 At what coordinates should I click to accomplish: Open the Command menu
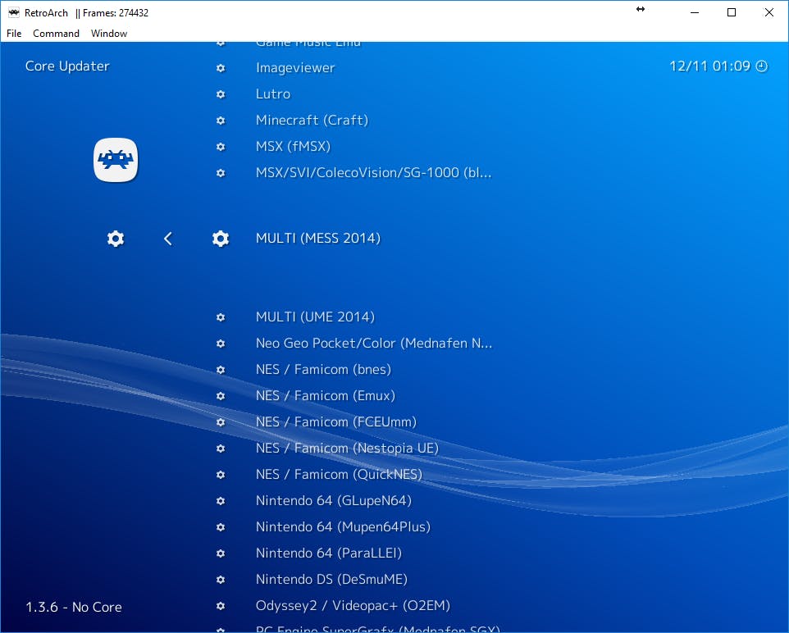click(56, 34)
